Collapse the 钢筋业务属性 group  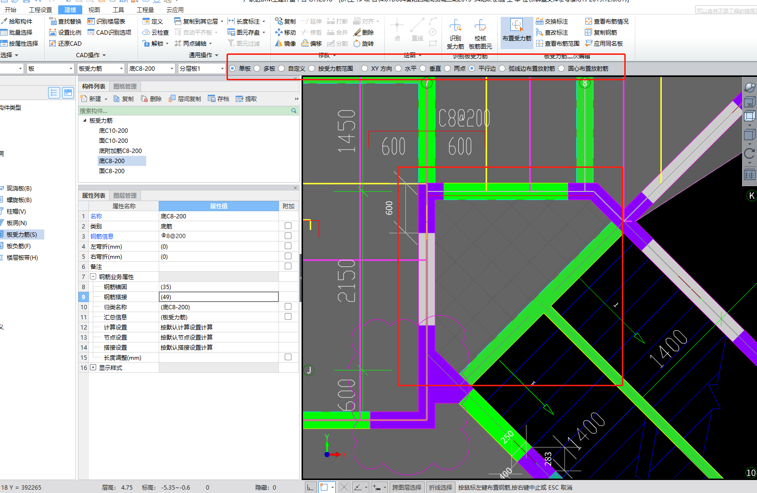(x=93, y=277)
